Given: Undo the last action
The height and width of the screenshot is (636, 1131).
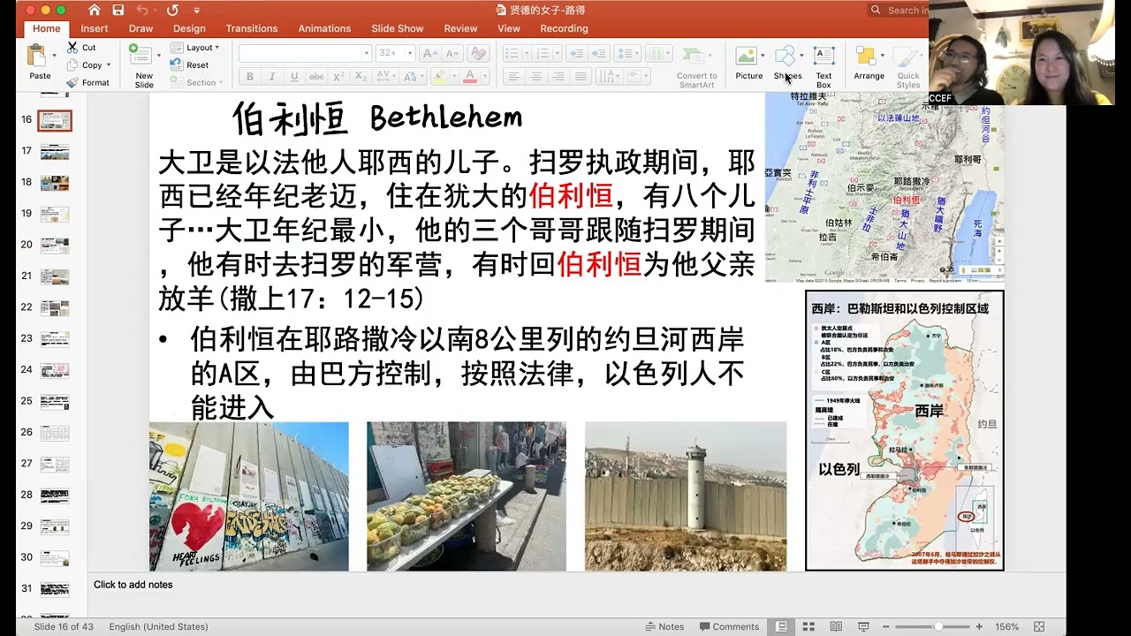Looking at the screenshot, I should (142, 10).
